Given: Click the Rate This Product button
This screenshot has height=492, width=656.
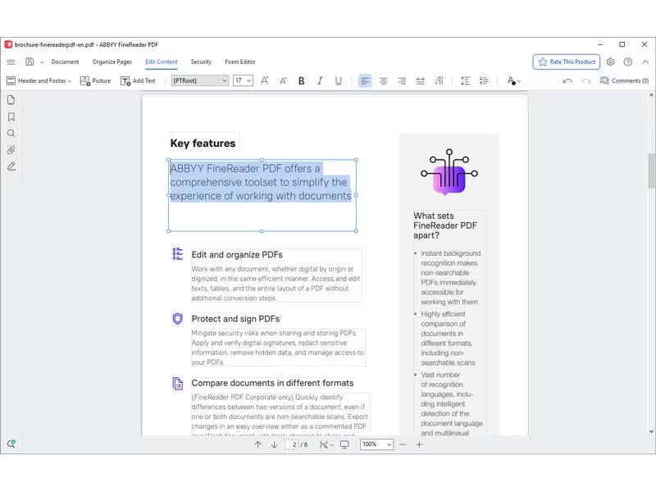Looking at the screenshot, I should (x=567, y=62).
